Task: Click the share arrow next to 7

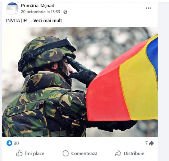Action: (151, 143)
